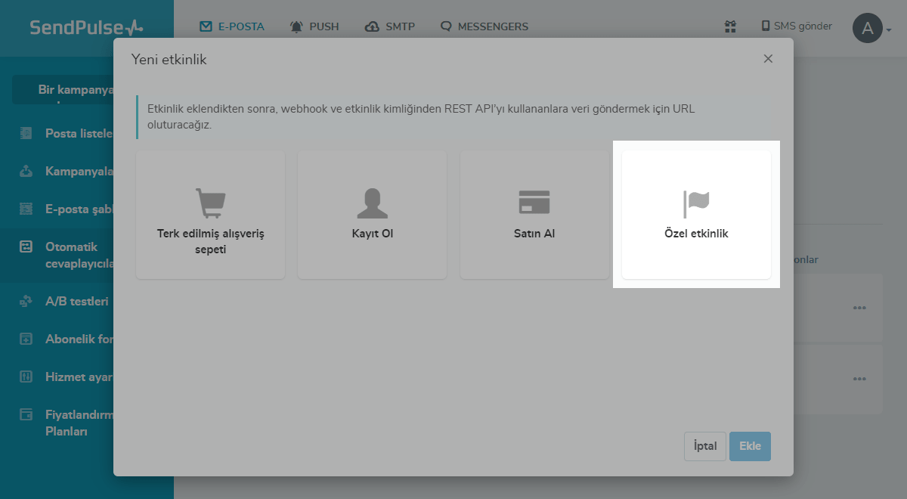The height and width of the screenshot is (499, 907).
Task: Close the Yeni etkinlik dialog
Action: pos(768,59)
